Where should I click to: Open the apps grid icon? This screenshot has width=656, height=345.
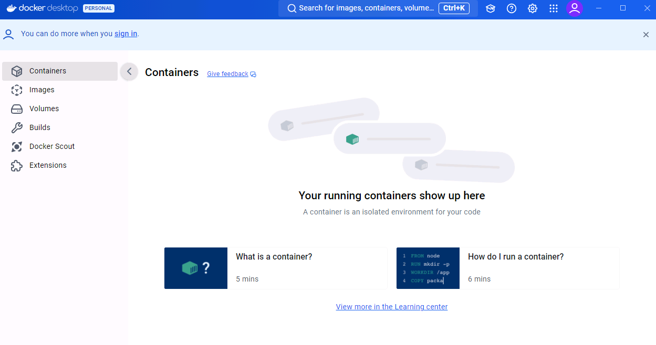tap(554, 8)
